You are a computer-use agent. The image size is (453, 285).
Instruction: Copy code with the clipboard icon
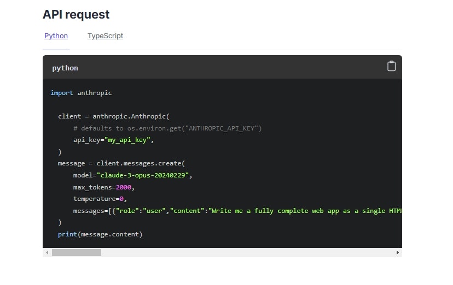point(391,66)
